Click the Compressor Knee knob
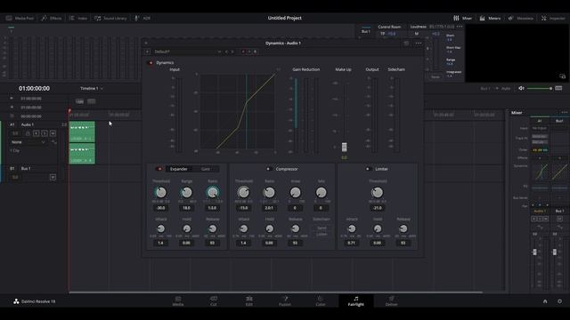This screenshot has height=320, width=570. [295, 192]
